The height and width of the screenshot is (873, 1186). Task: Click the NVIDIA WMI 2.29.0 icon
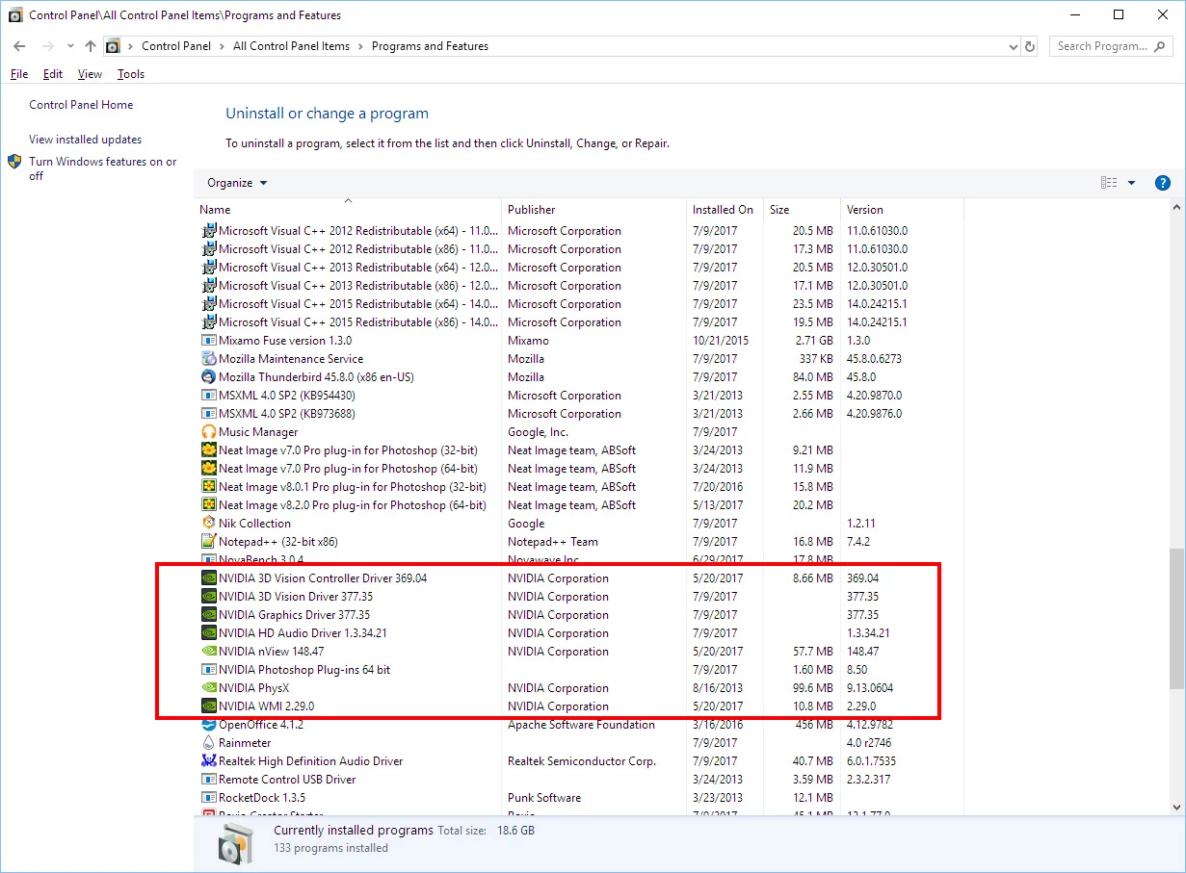click(x=209, y=706)
